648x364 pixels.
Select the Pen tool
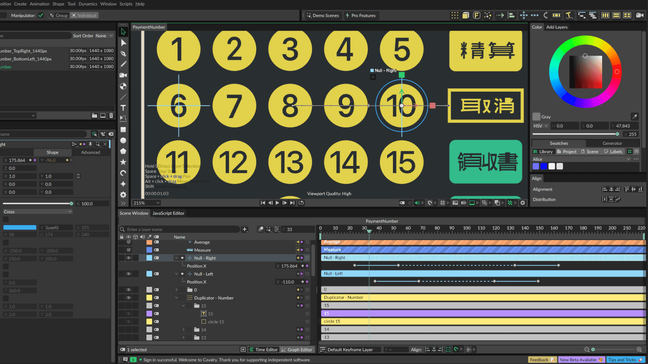point(123,54)
